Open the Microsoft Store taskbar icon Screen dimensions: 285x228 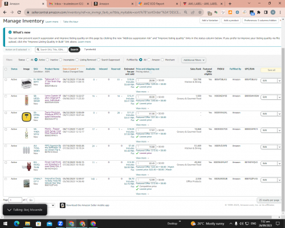coord(38,223)
